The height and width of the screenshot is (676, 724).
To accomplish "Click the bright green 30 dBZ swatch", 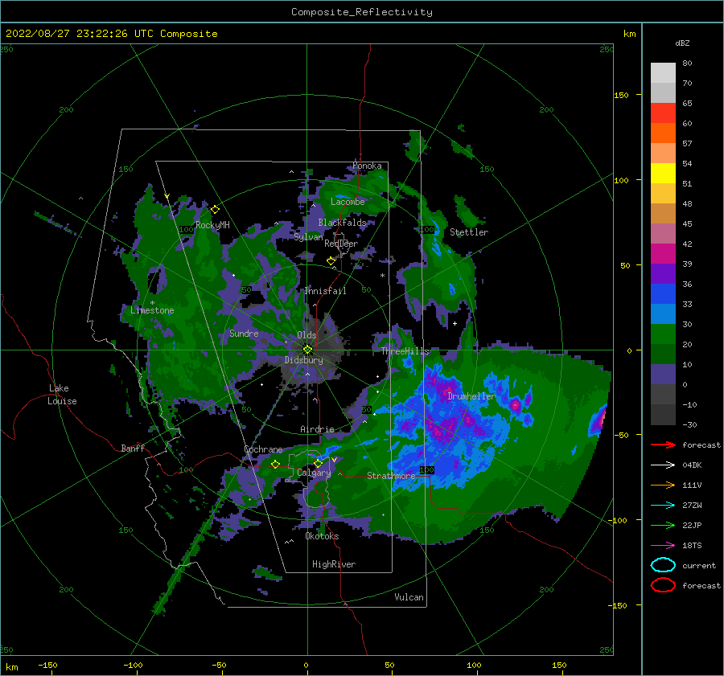I will [x=663, y=334].
